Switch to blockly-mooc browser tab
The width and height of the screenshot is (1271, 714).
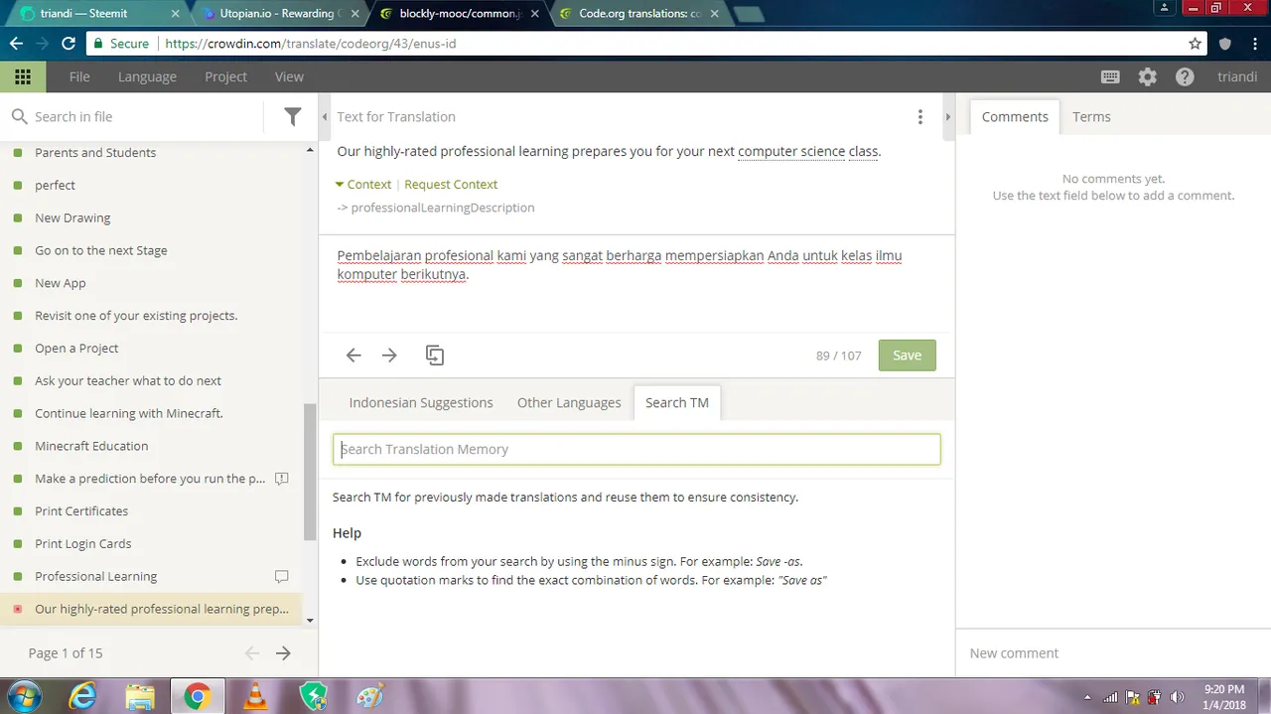(457, 14)
